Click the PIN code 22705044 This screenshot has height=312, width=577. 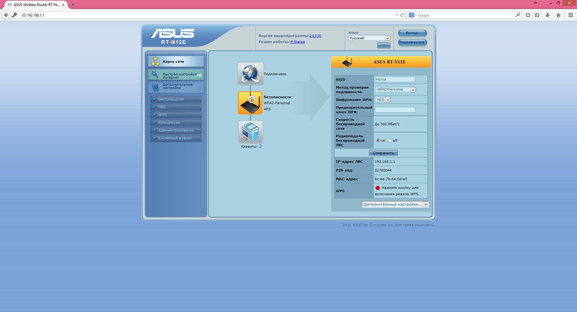pyautogui.click(x=383, y=170)
